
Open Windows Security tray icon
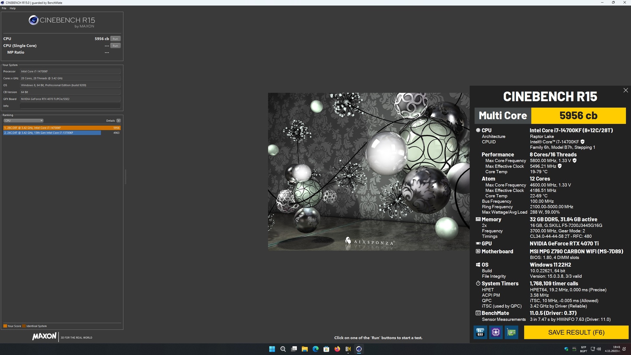click(566, 349)
